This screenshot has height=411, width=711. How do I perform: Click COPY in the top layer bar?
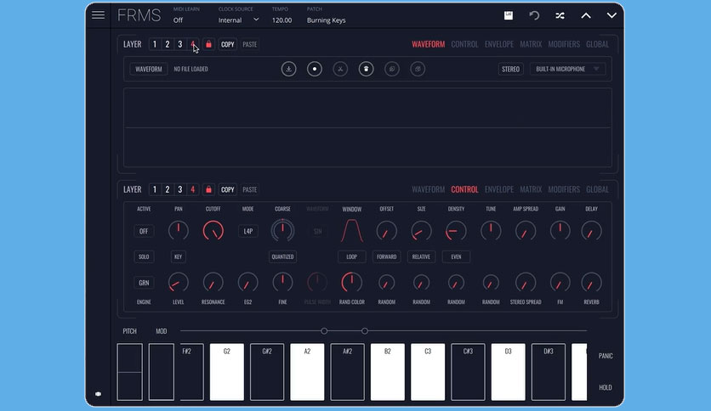coord(228,44)
